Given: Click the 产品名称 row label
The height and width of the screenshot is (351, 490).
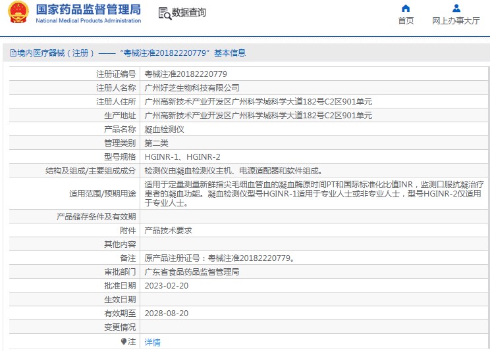Looking at the screenshot, I should pyautogui.click(x=120, y=129).
